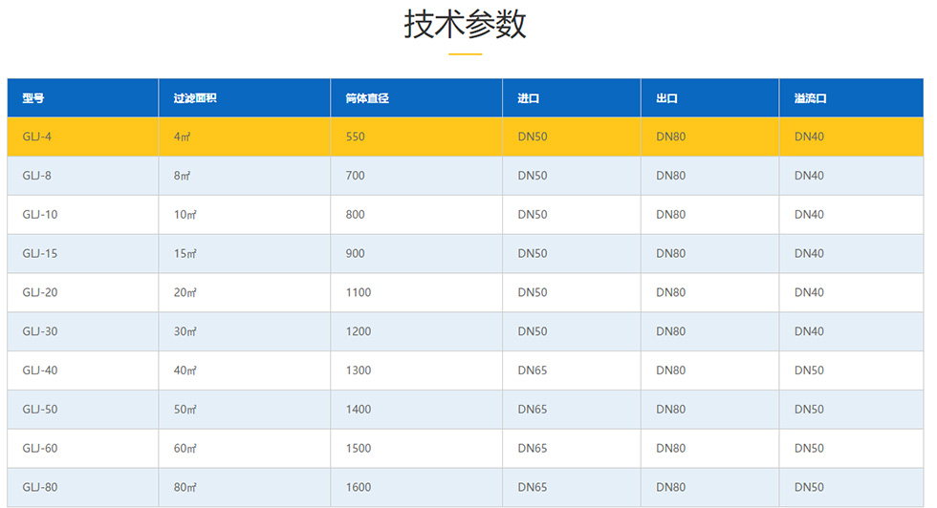The width and height of the screenshot is (937, 508).
Task: Click the 15㎡ filter area cell
Action: tap(185, 254)
